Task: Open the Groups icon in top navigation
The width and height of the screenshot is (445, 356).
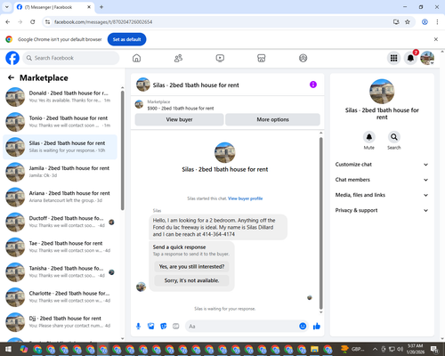Action: [x=303, y=58]
